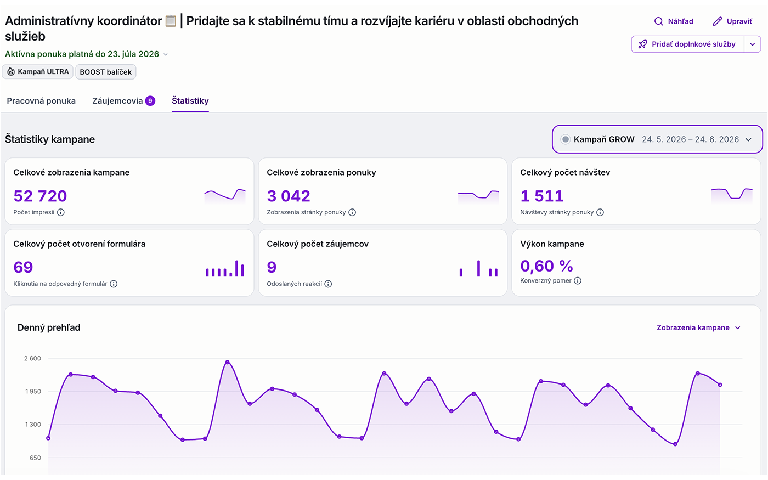Click the purple 9 badge on Záujemcovia
Viewport: 768px width, 480px height.
click(x=150, y=101)
